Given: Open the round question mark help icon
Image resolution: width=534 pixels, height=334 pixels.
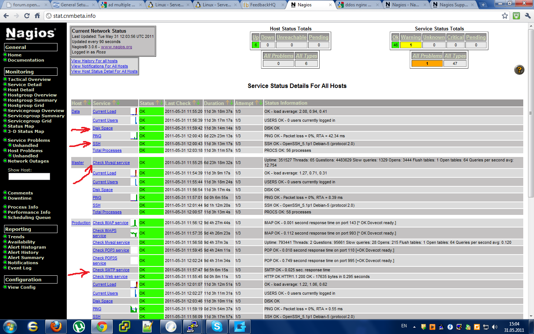Looking at the screenshot, I should pos(519,70).
